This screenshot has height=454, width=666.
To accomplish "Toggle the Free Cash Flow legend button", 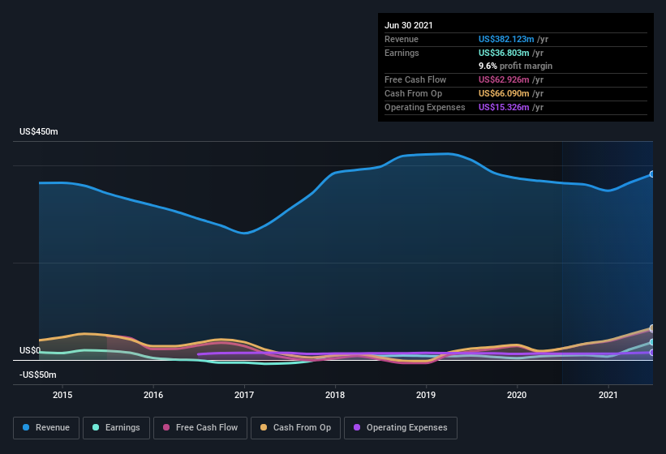I will [x=200, y=428].
